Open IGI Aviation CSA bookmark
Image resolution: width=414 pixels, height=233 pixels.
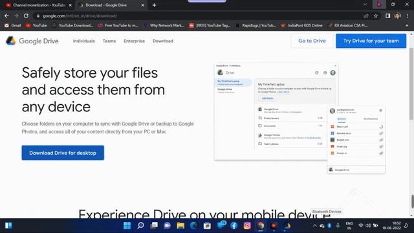(x=347, y=25)
